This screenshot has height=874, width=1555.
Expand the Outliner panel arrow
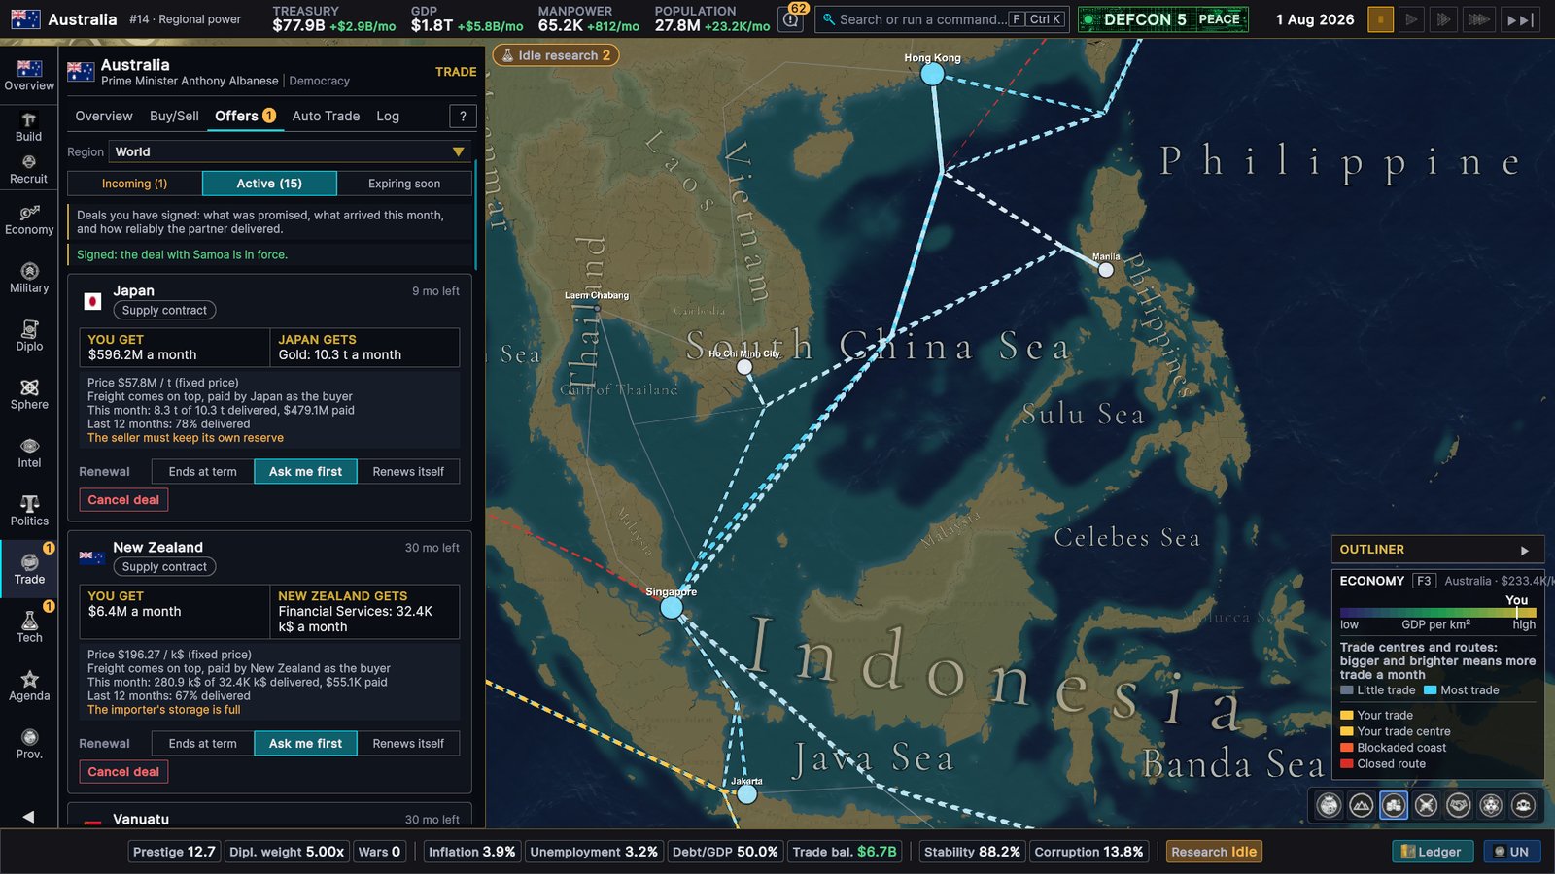click(x=1525, y=550)
